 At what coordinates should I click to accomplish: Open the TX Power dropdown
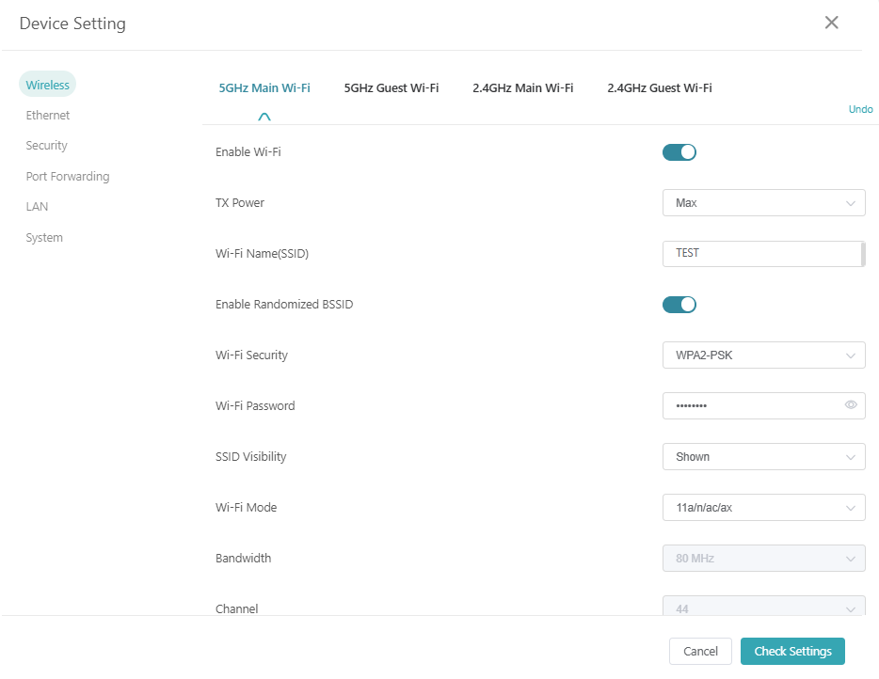[763, 202]
